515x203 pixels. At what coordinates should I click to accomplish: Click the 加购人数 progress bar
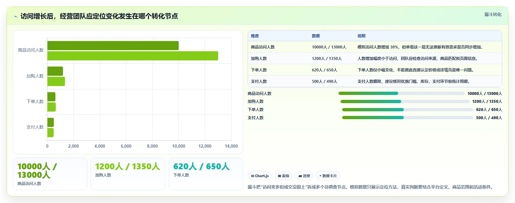[405, 101]
